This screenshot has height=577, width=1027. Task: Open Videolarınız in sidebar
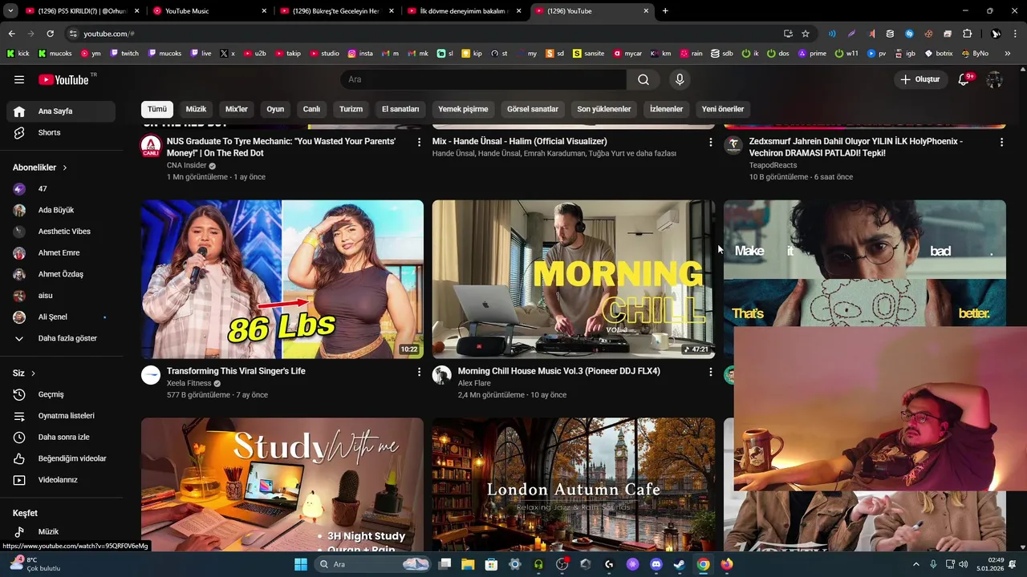click(61, 480)
